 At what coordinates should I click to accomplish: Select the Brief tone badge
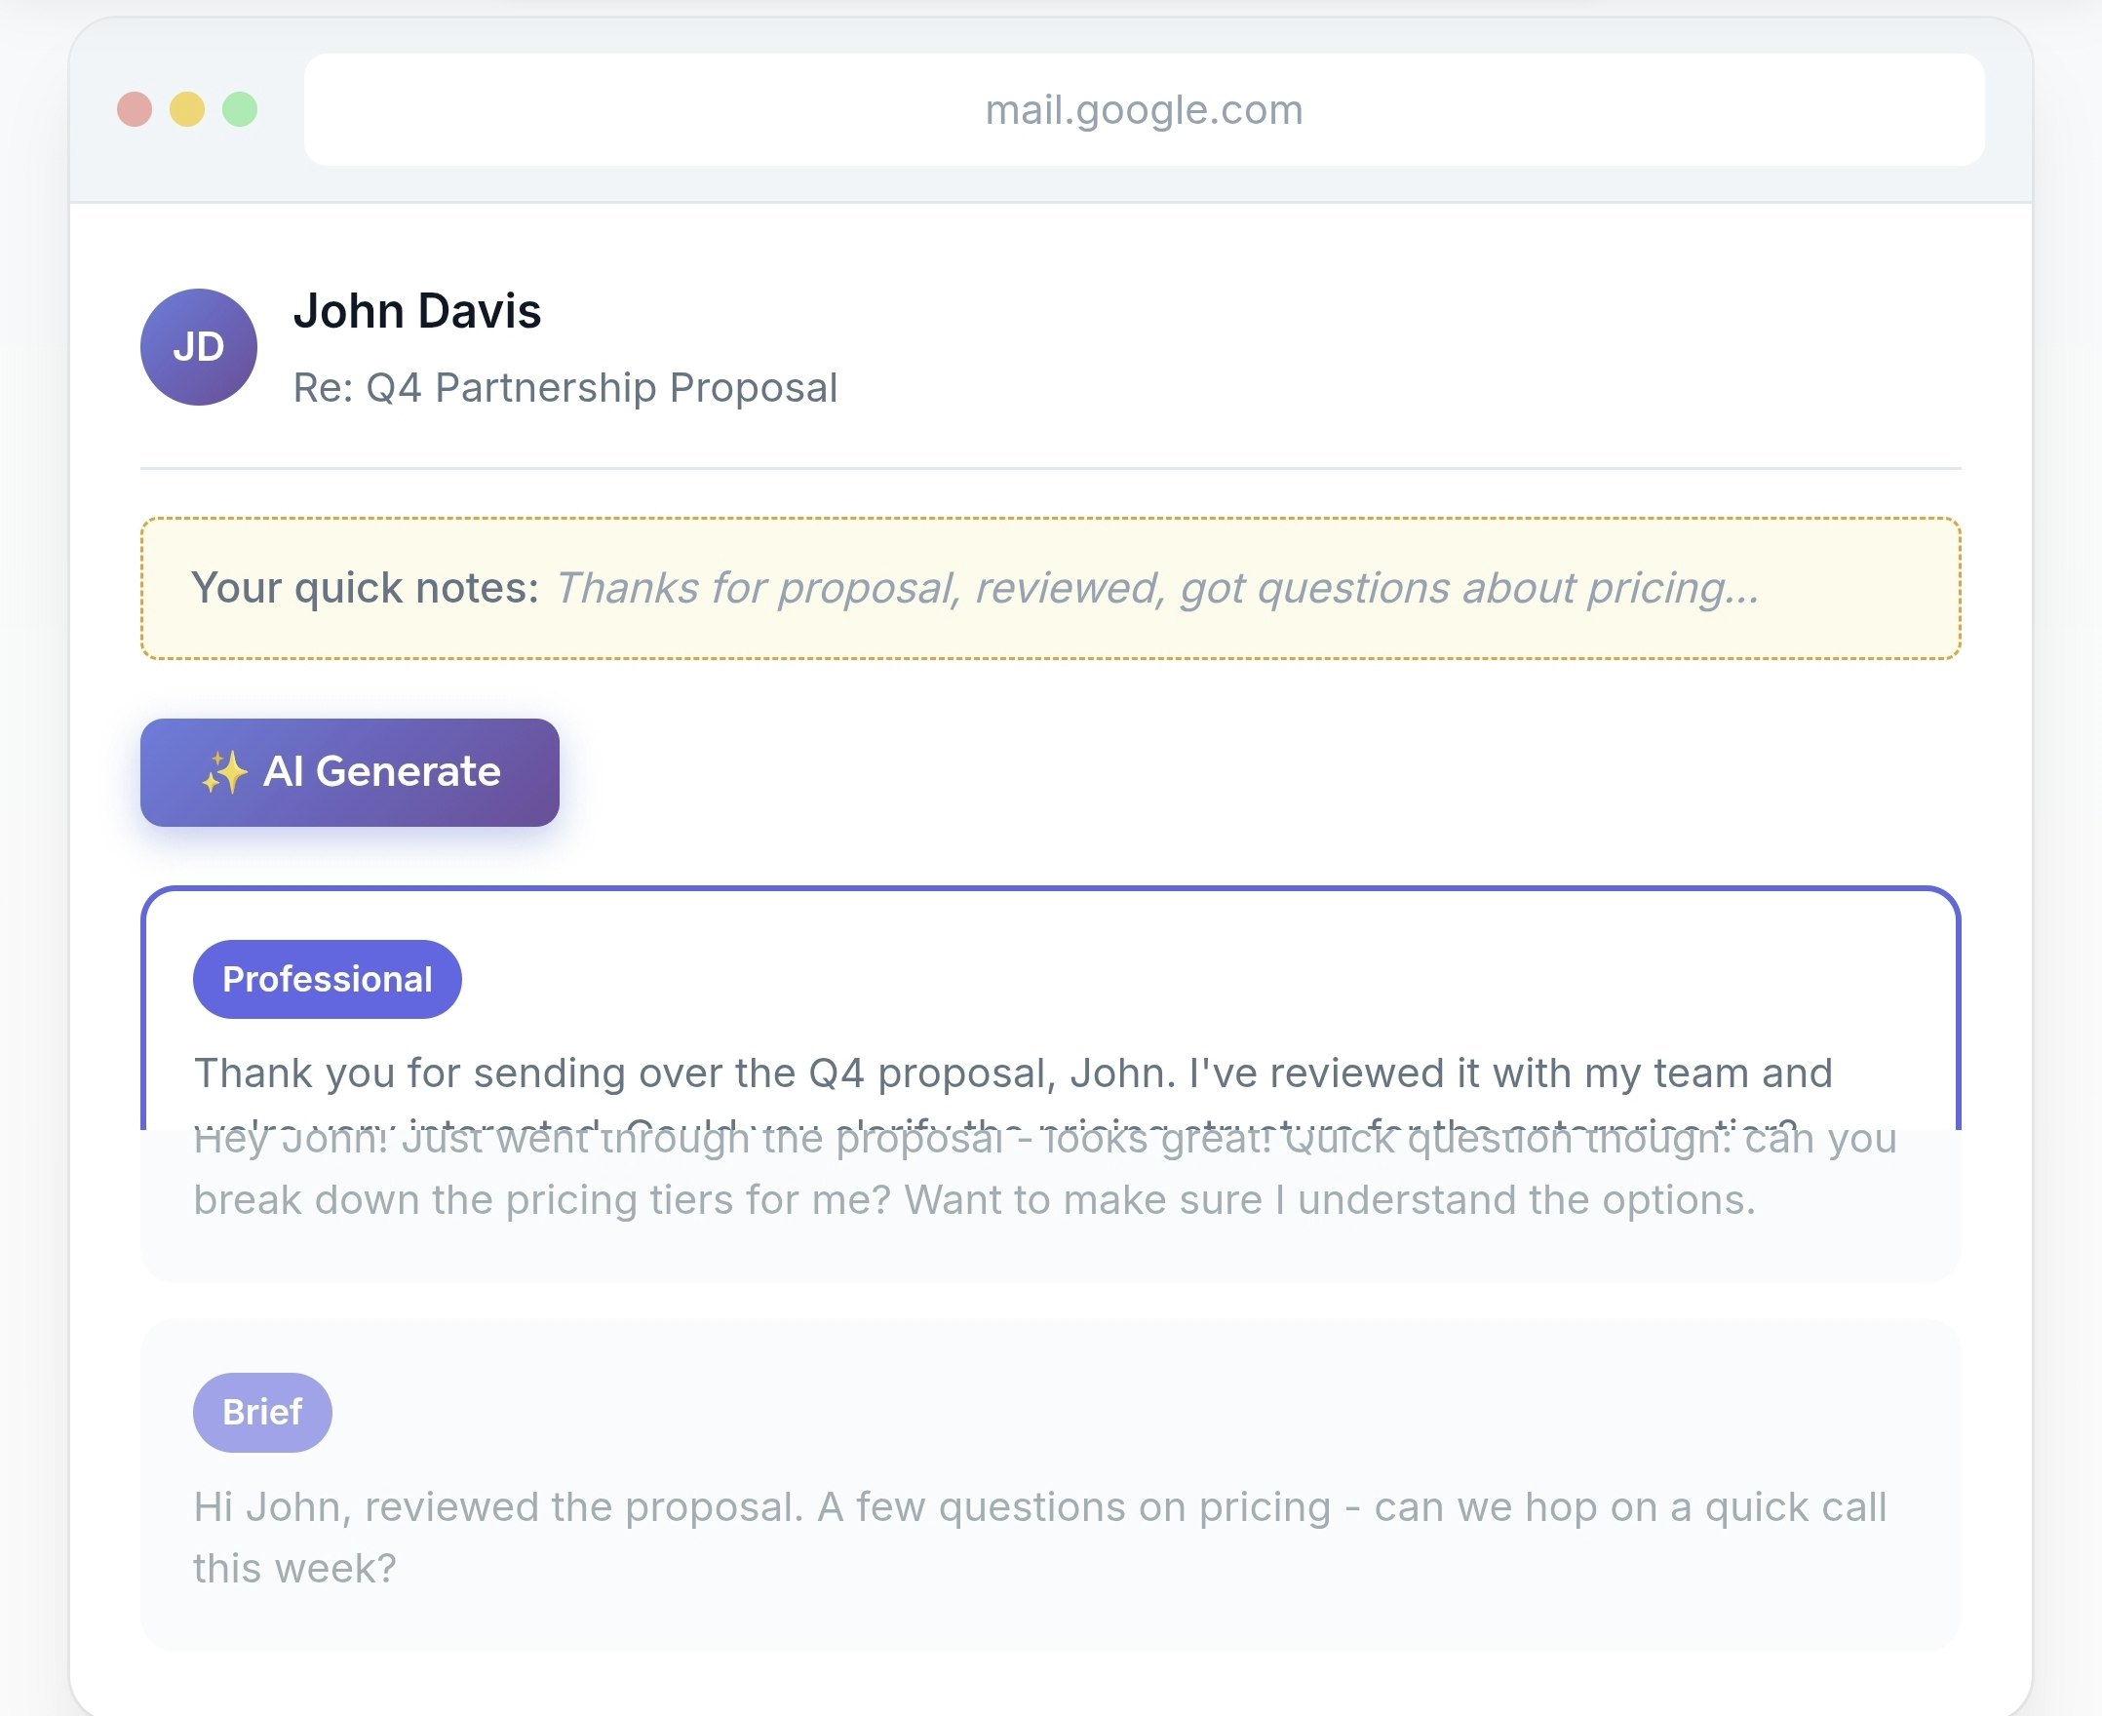[262, 1412]
